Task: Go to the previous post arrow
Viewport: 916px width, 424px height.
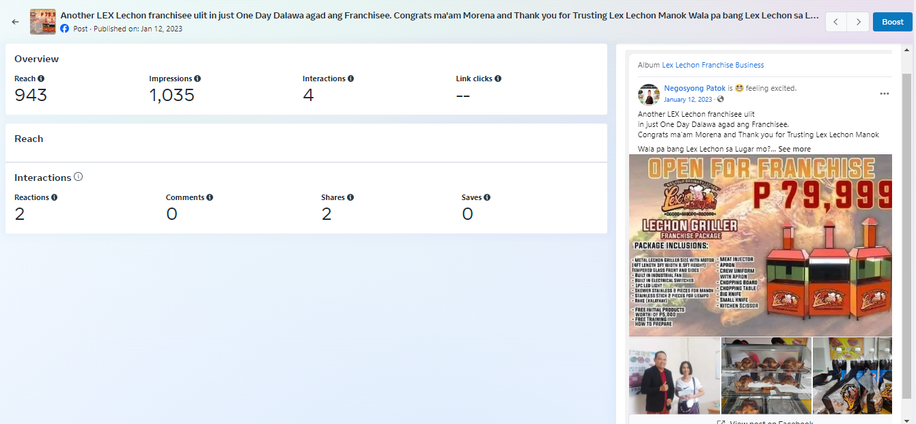Action: coord(836,22)
